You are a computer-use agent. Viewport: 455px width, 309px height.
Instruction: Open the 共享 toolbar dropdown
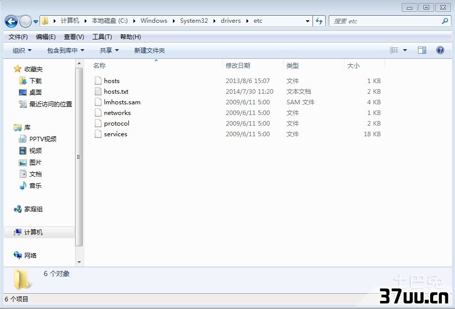[109, 51]
